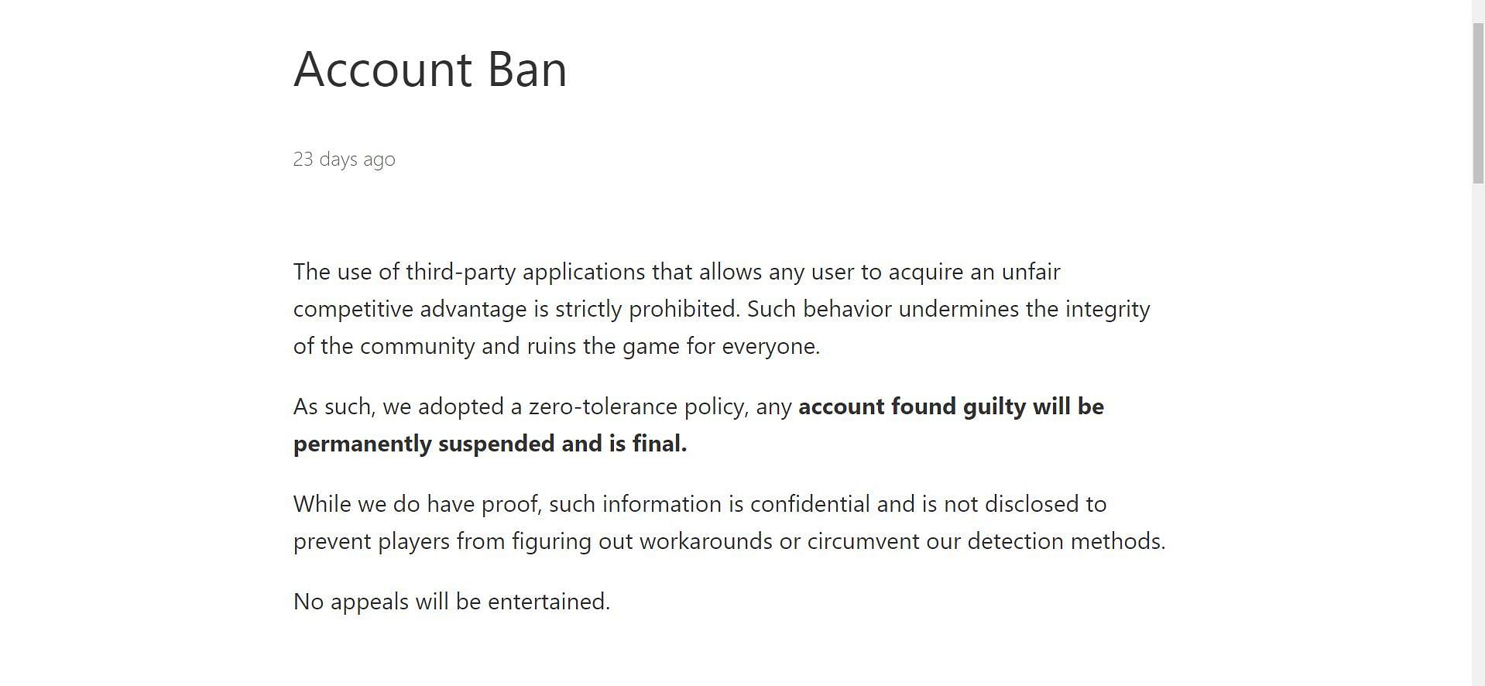Click the sentence "No appeals will be entertained."
Viewport: 1485px width, 686px height.
(452, 602)
